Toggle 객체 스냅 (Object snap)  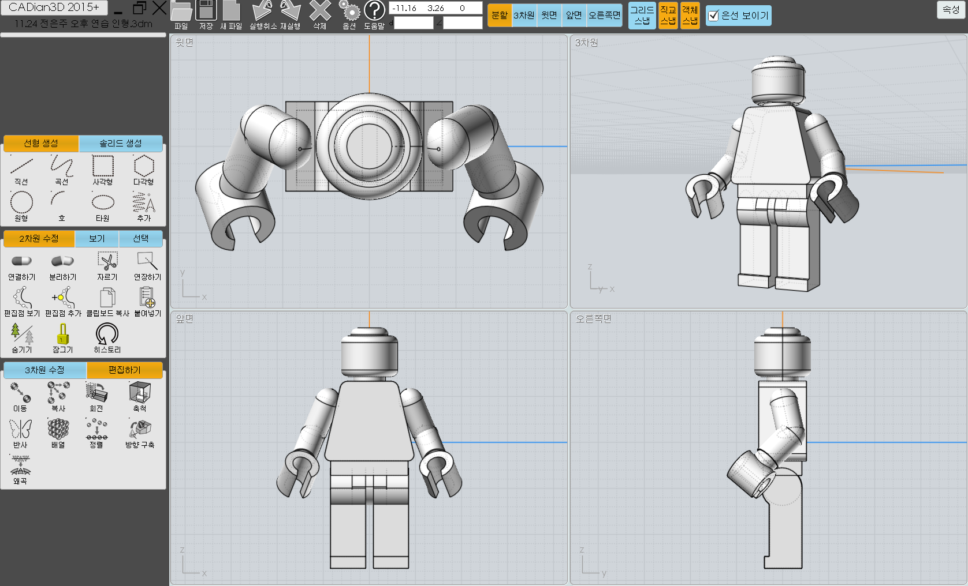(690, 16)
